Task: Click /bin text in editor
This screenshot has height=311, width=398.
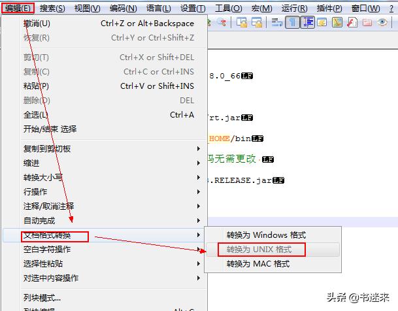Action: coord(240,139)
